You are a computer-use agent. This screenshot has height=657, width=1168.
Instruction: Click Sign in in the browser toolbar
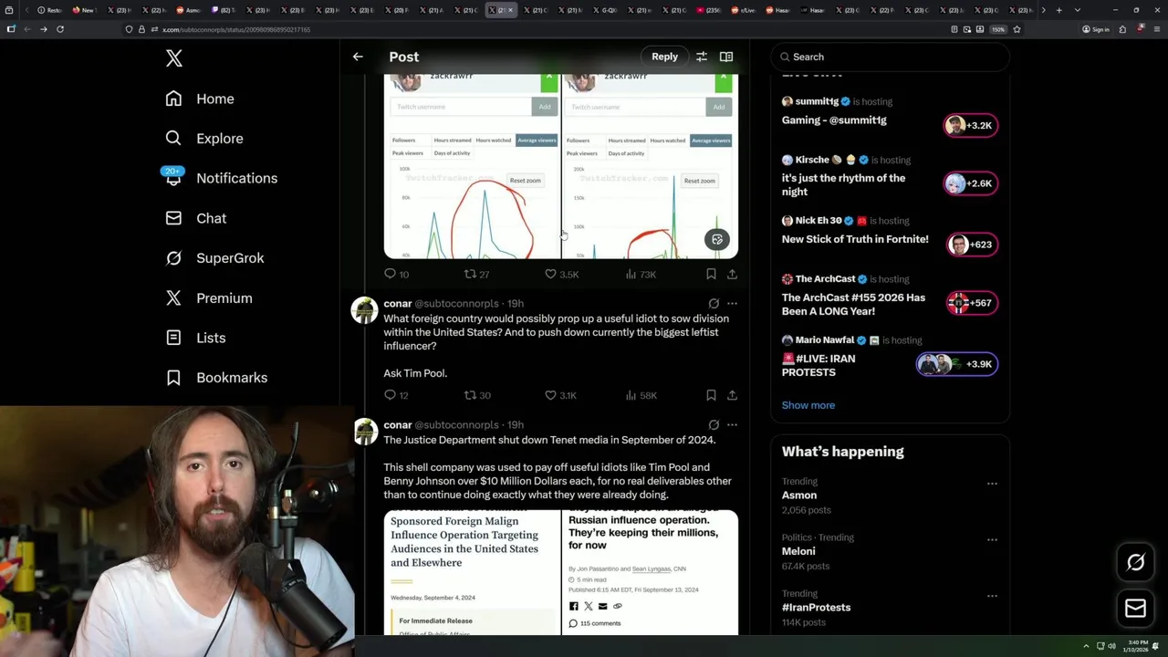1096,29
